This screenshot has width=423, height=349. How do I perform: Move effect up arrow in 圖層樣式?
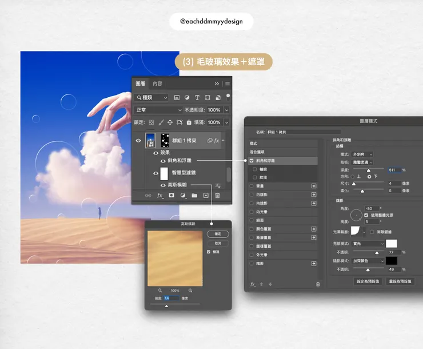261,284
